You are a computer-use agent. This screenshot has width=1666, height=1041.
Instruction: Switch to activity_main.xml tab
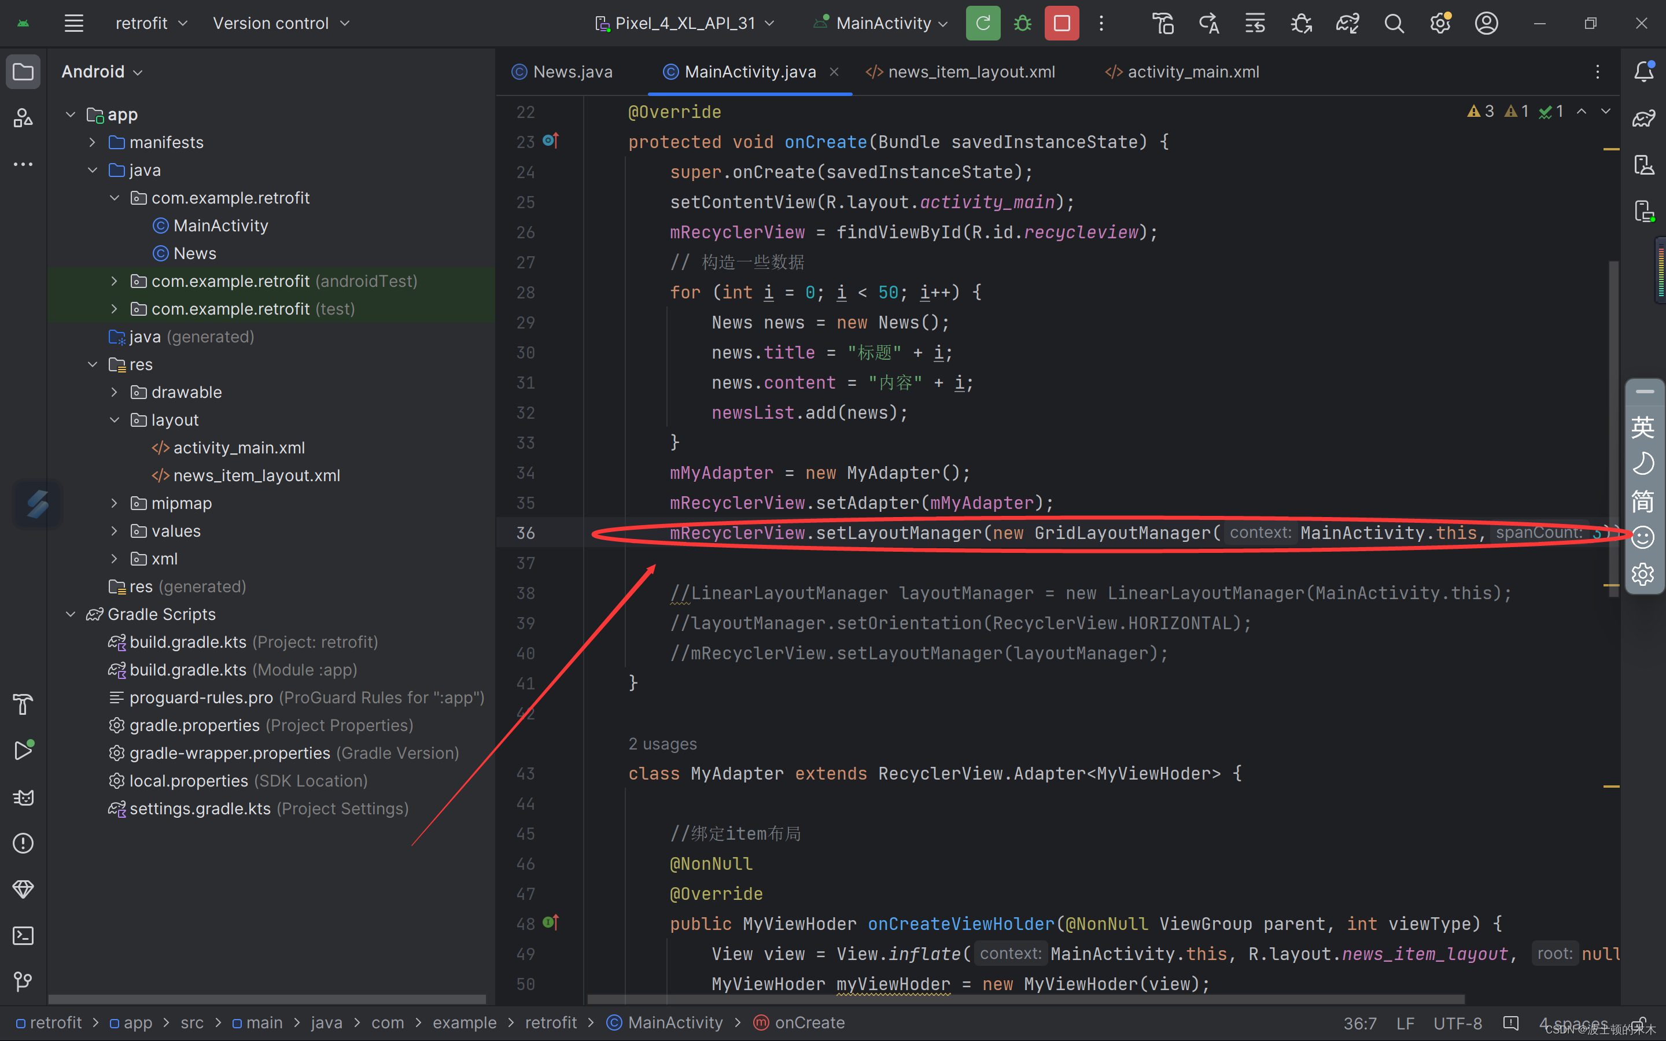pyautogui.click(x=1183, y=72)
